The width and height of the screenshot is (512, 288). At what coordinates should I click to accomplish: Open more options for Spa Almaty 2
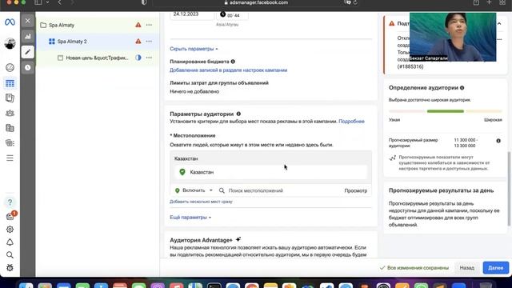coord(149,41)
